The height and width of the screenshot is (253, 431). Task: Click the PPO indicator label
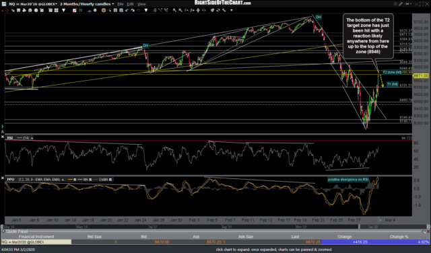tap(11, 180)
